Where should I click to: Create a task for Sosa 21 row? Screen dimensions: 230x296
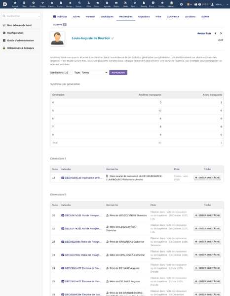click(x=207, y=228)
